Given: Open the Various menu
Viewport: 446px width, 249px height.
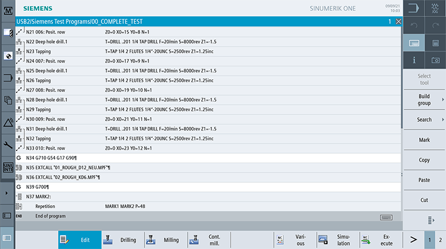Looking at the screenshot, I should [x=295, y=240].
